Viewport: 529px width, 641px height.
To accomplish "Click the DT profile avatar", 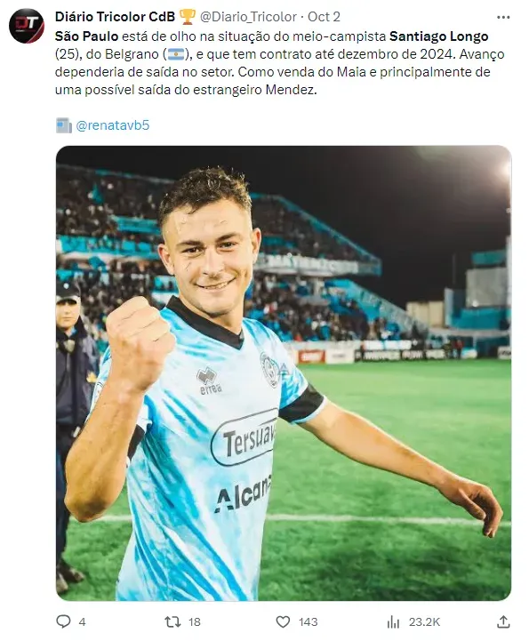I will [27, 26].
